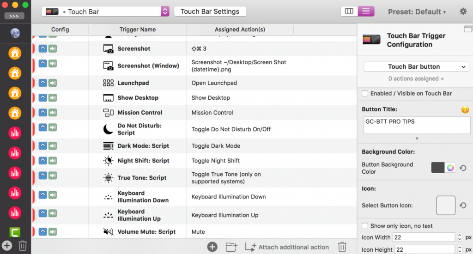Check Show only icon, no text
Image resolution: width=473 pixels, height=254 pixels.
[x=365, y=226]
